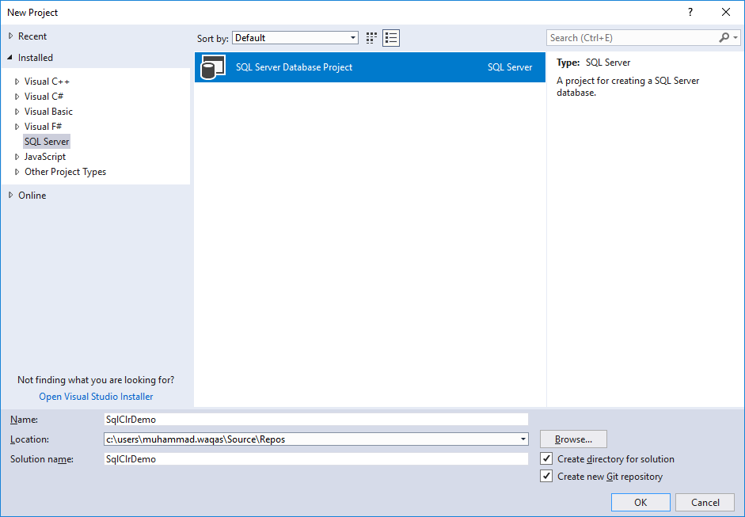Expand the Other Project Types node
The image size is (745, 517).
click(x=17, y=172)
